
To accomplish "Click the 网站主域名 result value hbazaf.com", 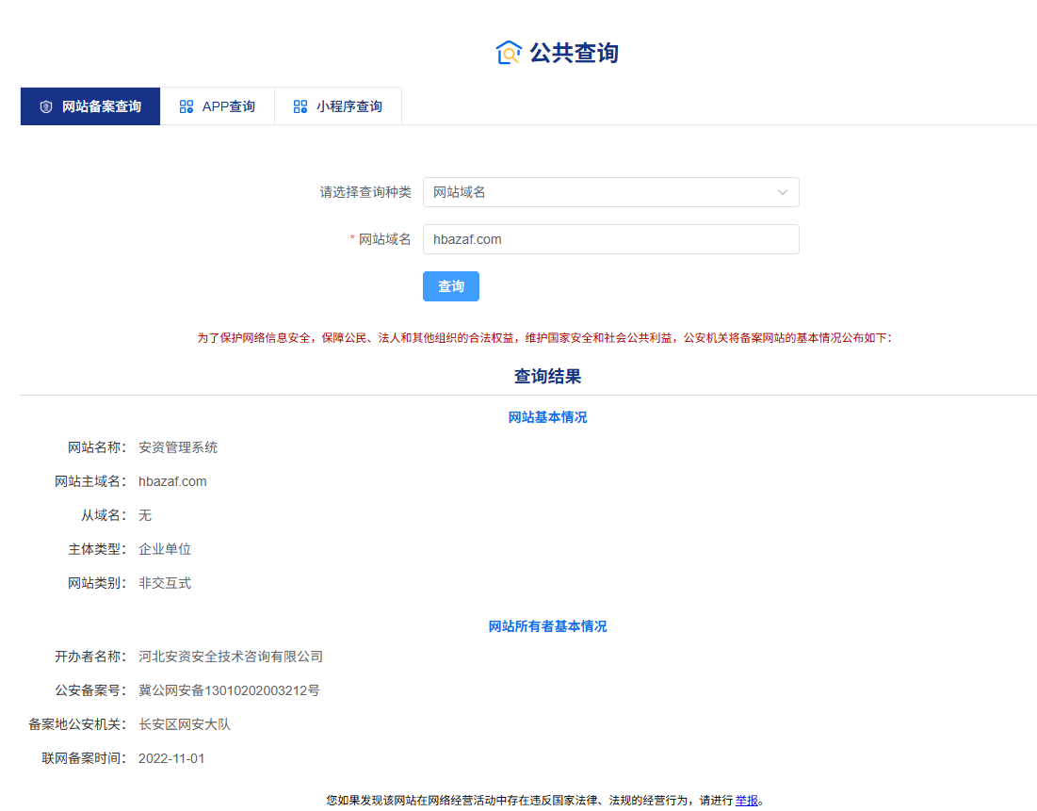I will click(x=172, y=481).
